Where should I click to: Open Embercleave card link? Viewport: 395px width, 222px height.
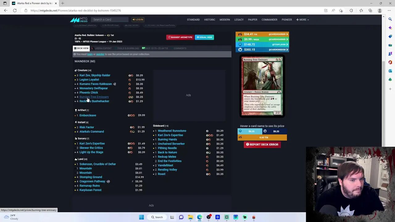pyautogui.click(x=88, y=115)
